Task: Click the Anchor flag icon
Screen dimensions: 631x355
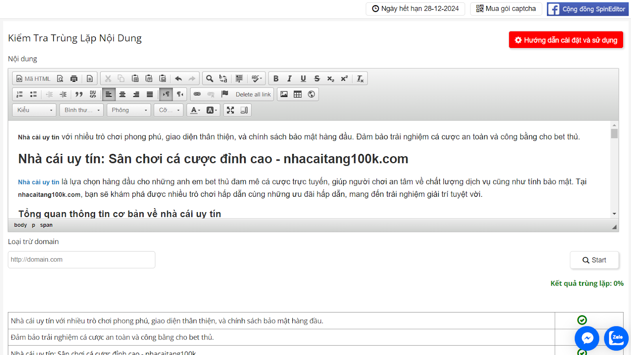Action: click(225, 94)
